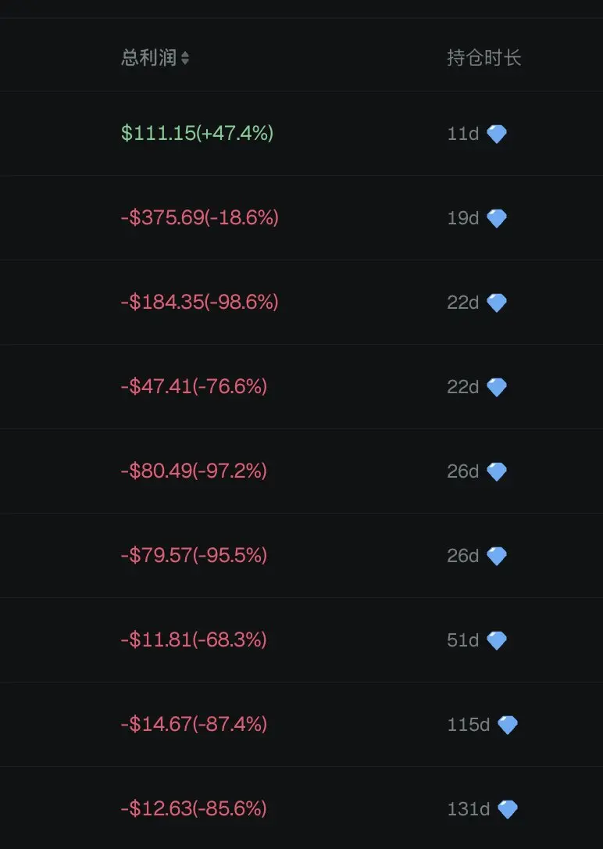Image resolution: width=603 pixels, height=849 pixels.
Task: Sort by 总利润 using the arrow icon
Action: [185, 58]
